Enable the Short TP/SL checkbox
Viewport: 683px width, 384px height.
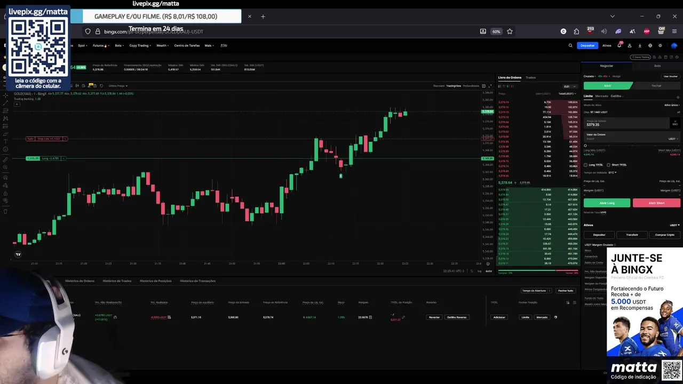[x=608, y=165]
